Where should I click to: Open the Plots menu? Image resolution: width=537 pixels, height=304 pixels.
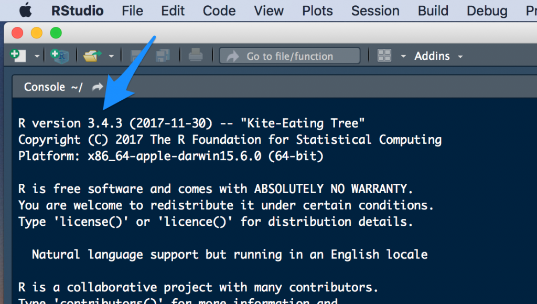317,11
